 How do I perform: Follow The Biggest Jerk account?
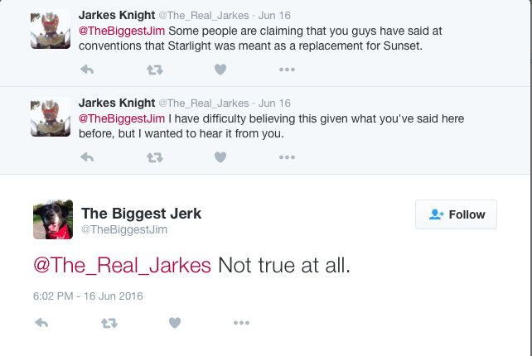(457, 214)
